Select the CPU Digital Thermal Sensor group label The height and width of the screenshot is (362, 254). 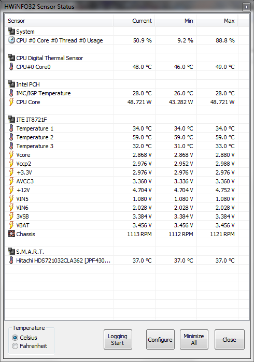(49, 58)
